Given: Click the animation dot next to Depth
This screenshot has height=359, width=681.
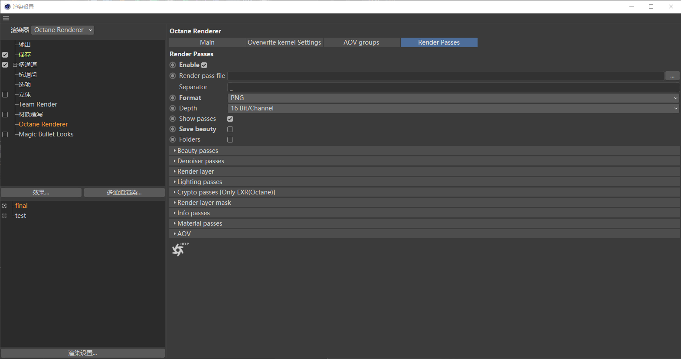Looking at the screenshot, I should (173, 108).
